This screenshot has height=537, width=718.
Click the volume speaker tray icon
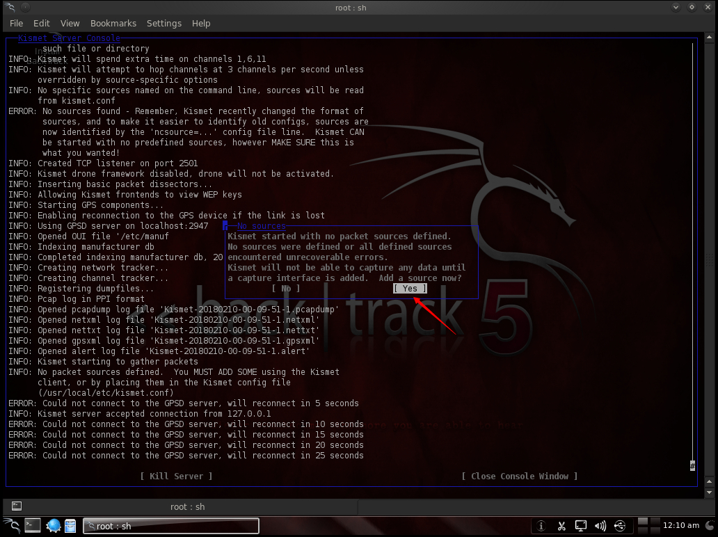600,526
